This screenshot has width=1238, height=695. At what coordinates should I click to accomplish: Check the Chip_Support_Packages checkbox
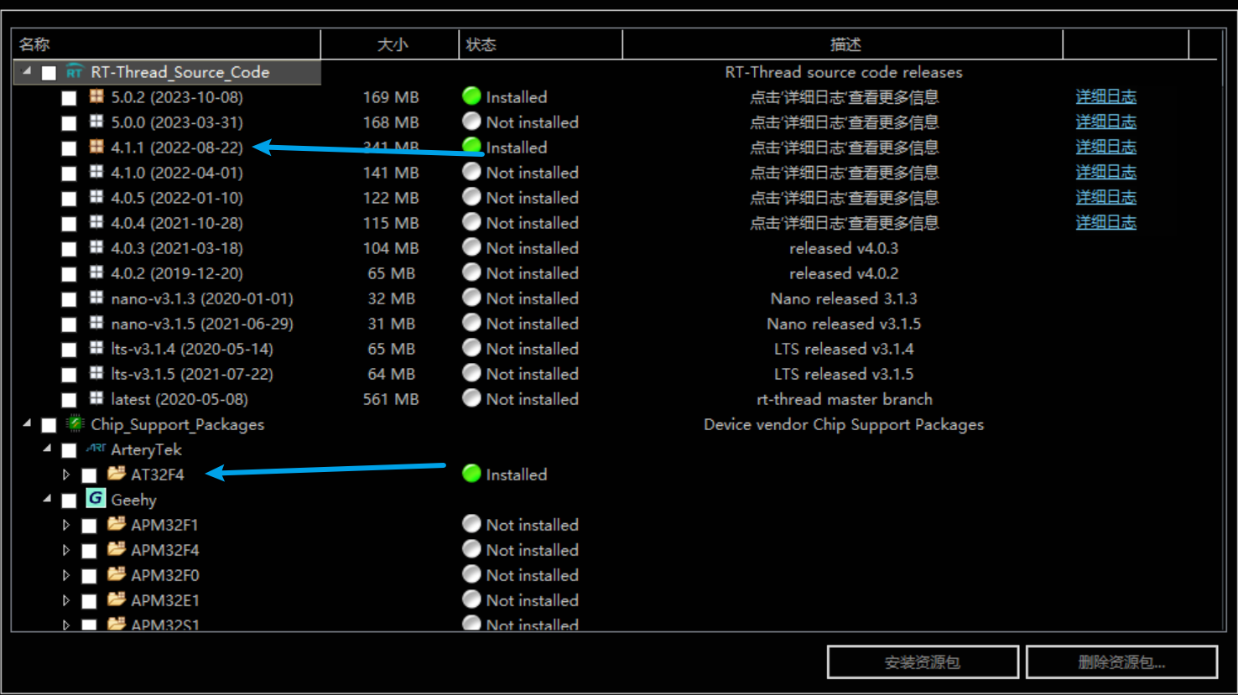point(49,425)
